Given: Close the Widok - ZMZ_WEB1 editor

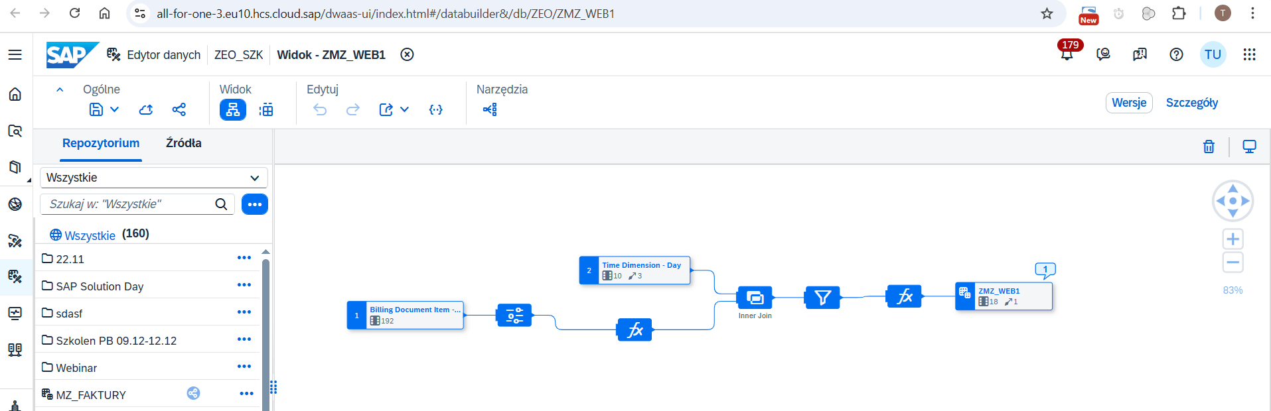Looking at the screenshot, I should 407,55.
